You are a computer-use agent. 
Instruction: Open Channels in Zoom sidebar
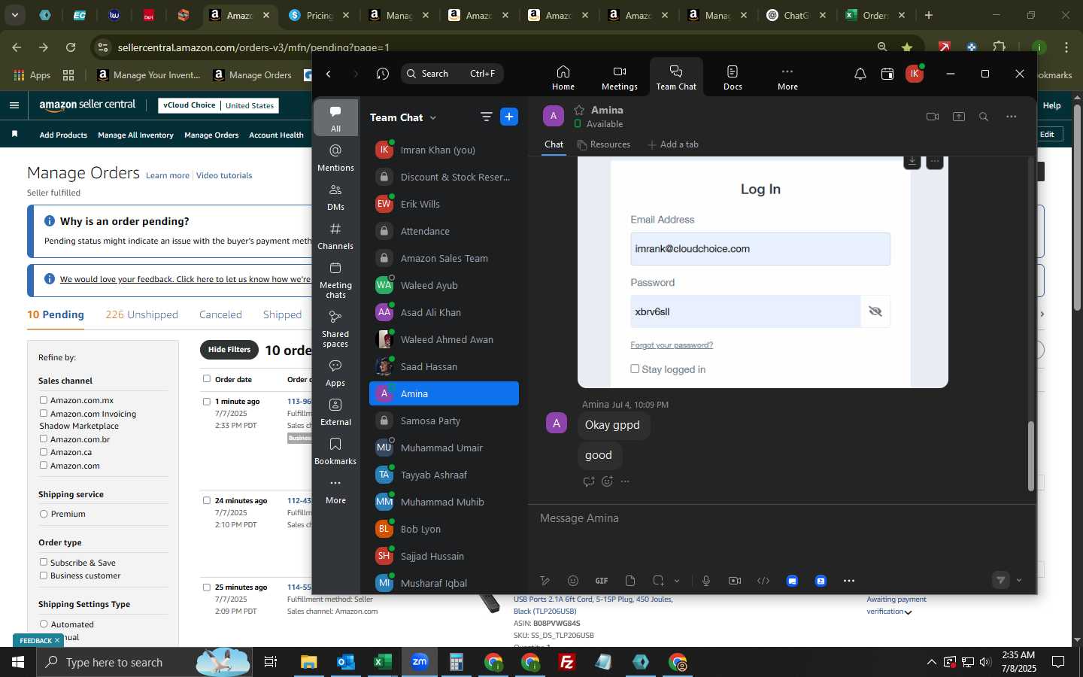(335, 236)
